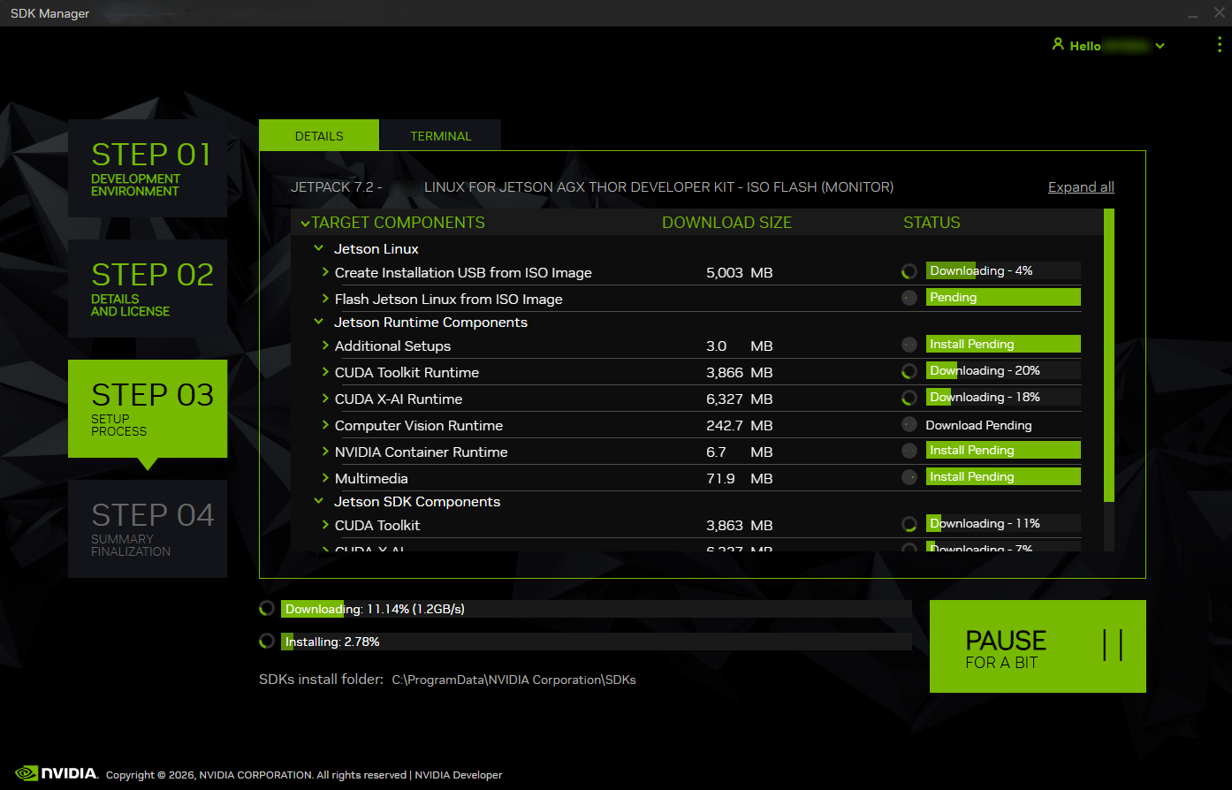Click status circle for Additional Setups row

click(x=909, y=345)
